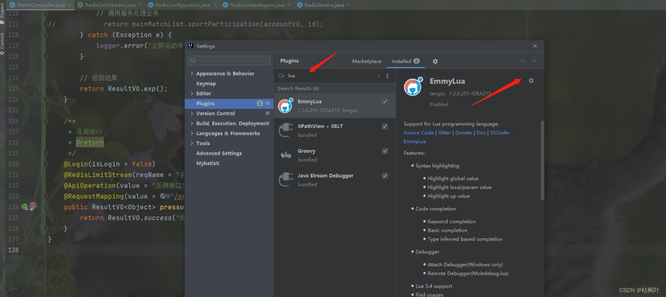Screen dimensions: 666x297
Task: Open the EmmyLua Source Code link
Action: pos(418,133)
